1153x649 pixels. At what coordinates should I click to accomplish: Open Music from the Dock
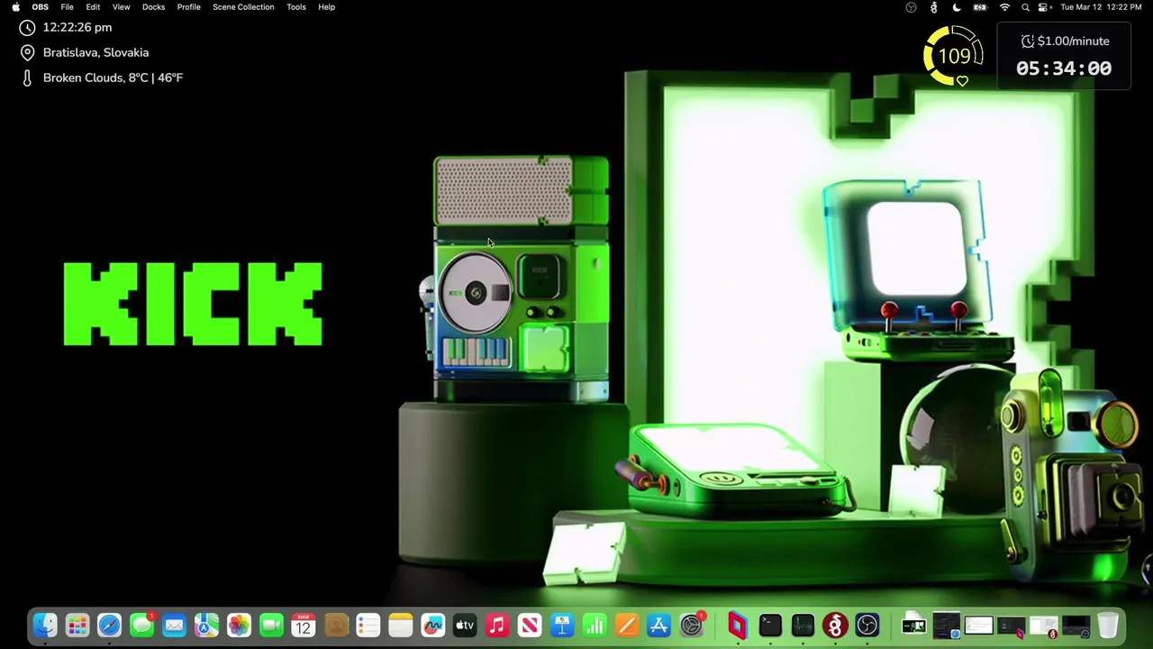click(x=497, y=625)
